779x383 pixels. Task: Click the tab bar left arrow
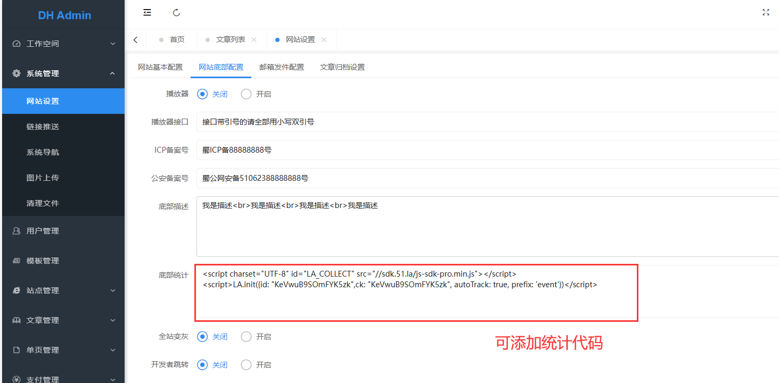135,40
